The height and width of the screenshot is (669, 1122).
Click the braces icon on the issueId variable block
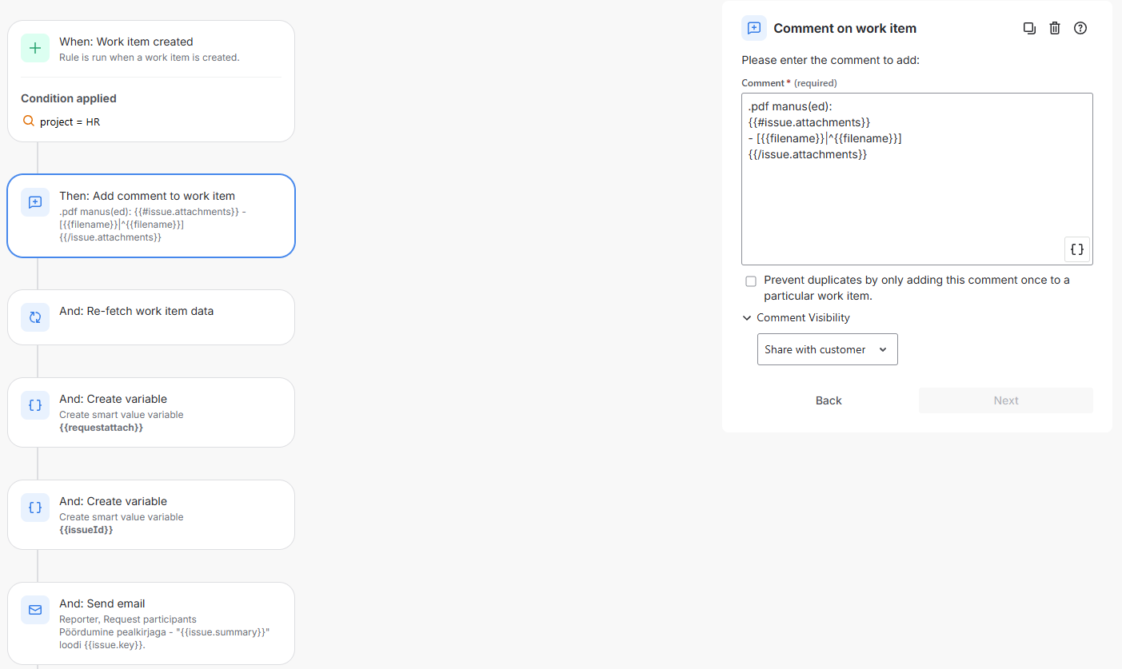tap(34, 508)
